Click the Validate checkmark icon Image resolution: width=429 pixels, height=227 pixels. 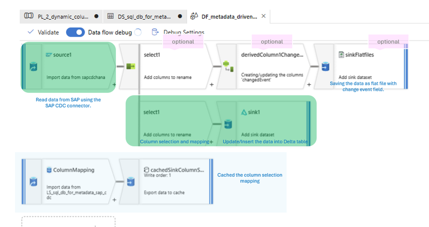[x=30, y=32]
